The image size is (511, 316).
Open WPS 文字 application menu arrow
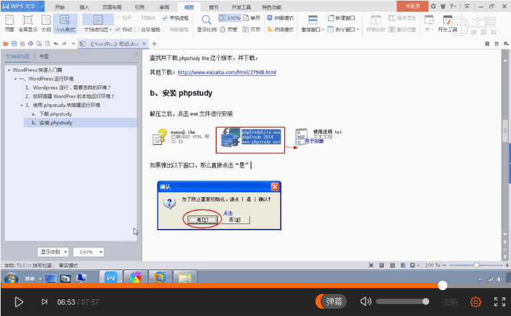(42, 6)
